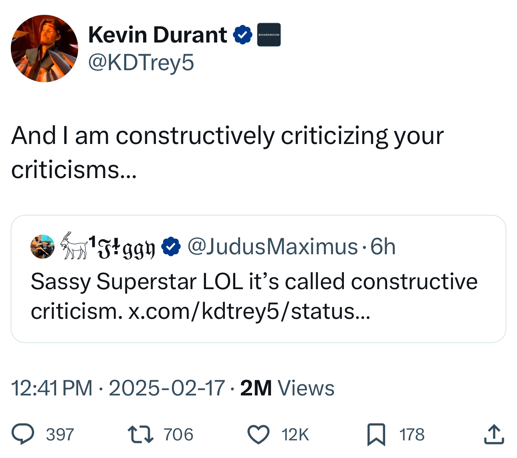517x458 pixels.
Task: Open the quoted user's small avatar
Action: pos(42,246)
